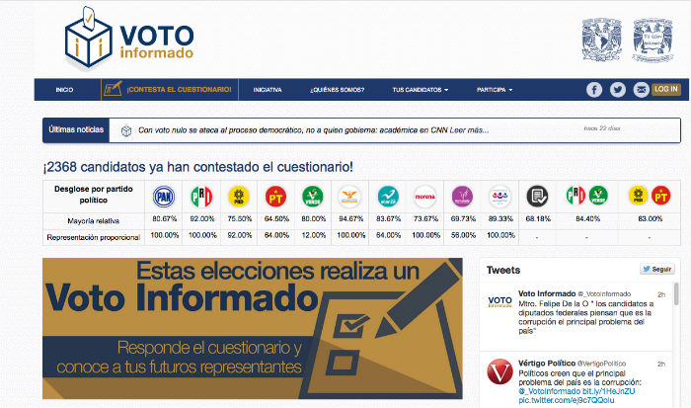This screenshot has height=408, width=691.
Task: Click the Últimas noticias label
Action: (76, 129)
